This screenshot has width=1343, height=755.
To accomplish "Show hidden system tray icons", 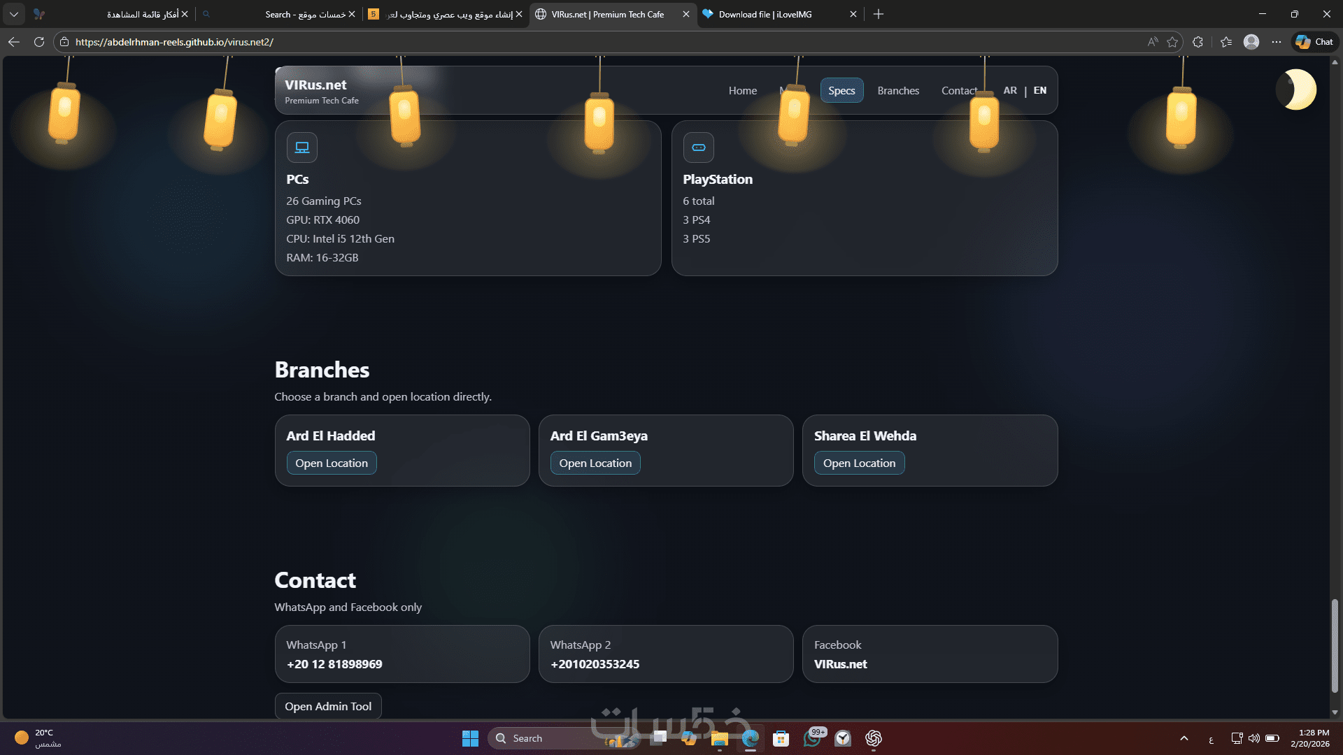I will point(1184,738).
